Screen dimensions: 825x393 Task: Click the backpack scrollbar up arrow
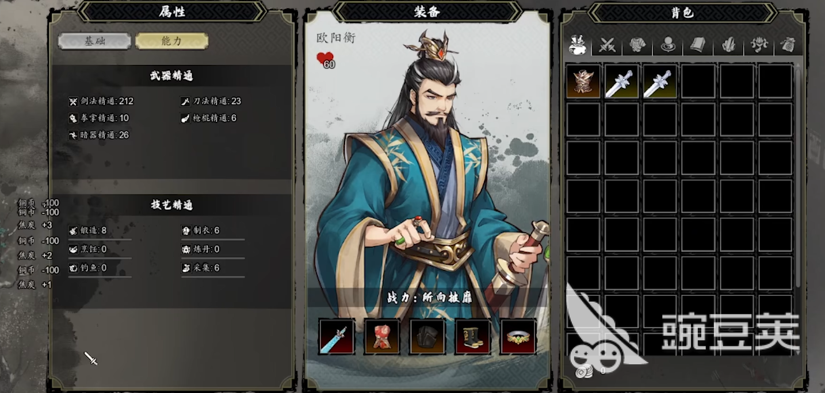tap(797, 67)
